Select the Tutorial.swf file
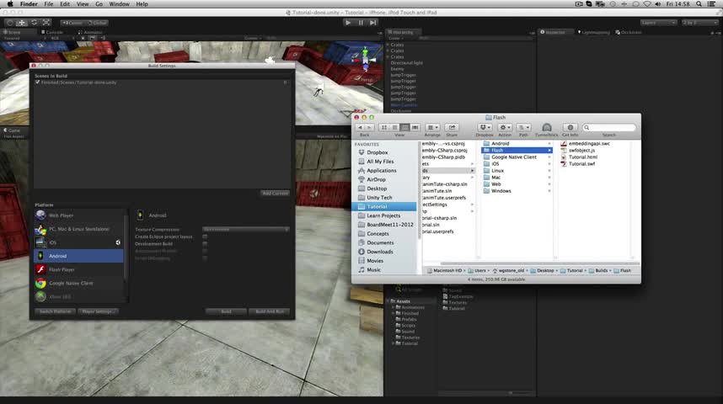Image resolution: width=723 pixels, height=404 pixels. point(581,164)
